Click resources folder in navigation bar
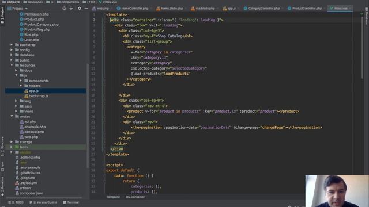369x207 pixels. click(33, 2)
